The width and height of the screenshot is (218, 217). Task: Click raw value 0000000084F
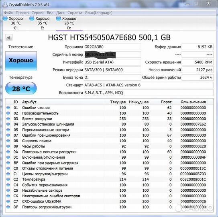[193, 157]
